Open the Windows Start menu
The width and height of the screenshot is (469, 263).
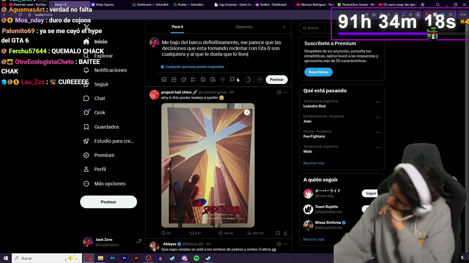pos(5,258)
